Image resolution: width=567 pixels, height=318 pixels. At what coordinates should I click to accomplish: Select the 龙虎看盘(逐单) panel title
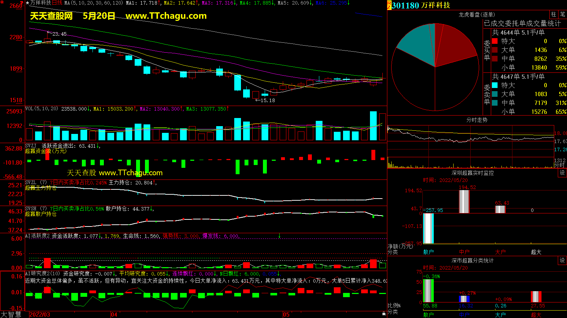(x=477, y=14)
